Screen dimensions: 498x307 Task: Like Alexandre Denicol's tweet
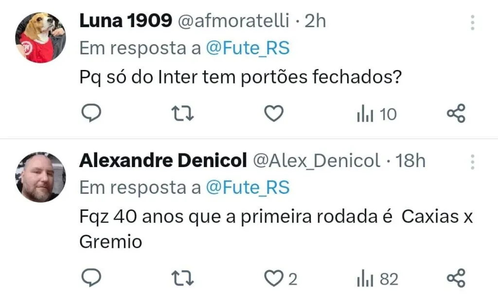273,279
